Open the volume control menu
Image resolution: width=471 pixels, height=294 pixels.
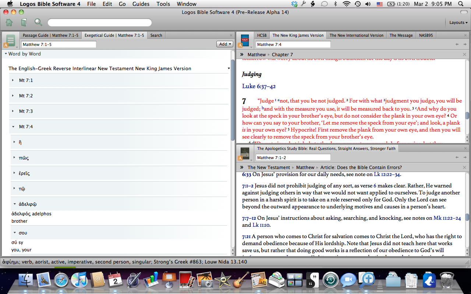368,4
